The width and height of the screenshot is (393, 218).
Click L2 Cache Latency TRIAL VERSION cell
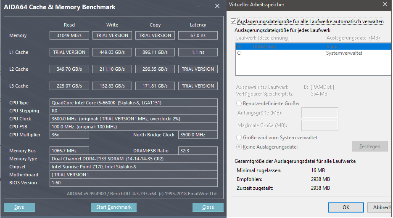pyautogui.click(x=198, y=69)
